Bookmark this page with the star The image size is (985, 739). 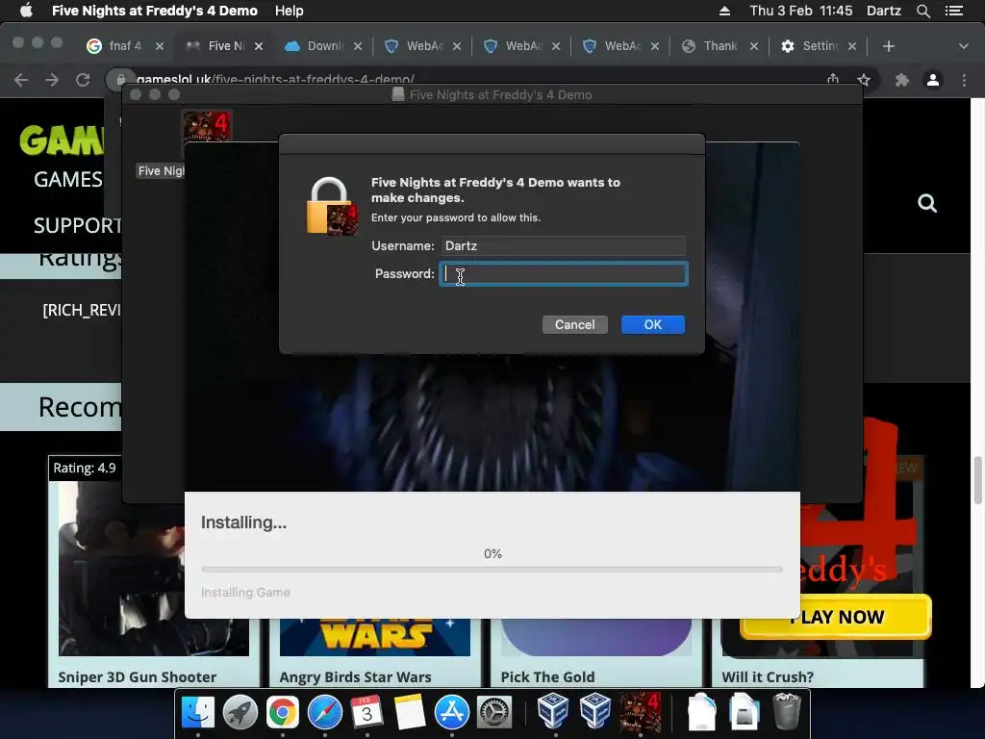tap(864, 80)
